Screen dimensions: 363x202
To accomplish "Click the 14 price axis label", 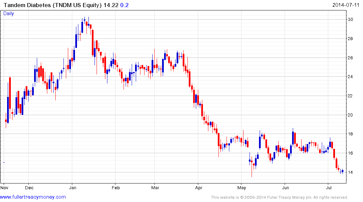I will 350,172.
